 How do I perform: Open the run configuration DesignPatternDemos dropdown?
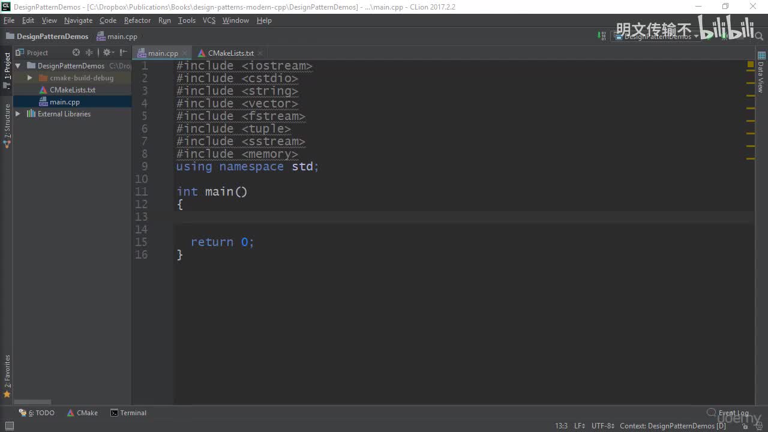(656, 36)
